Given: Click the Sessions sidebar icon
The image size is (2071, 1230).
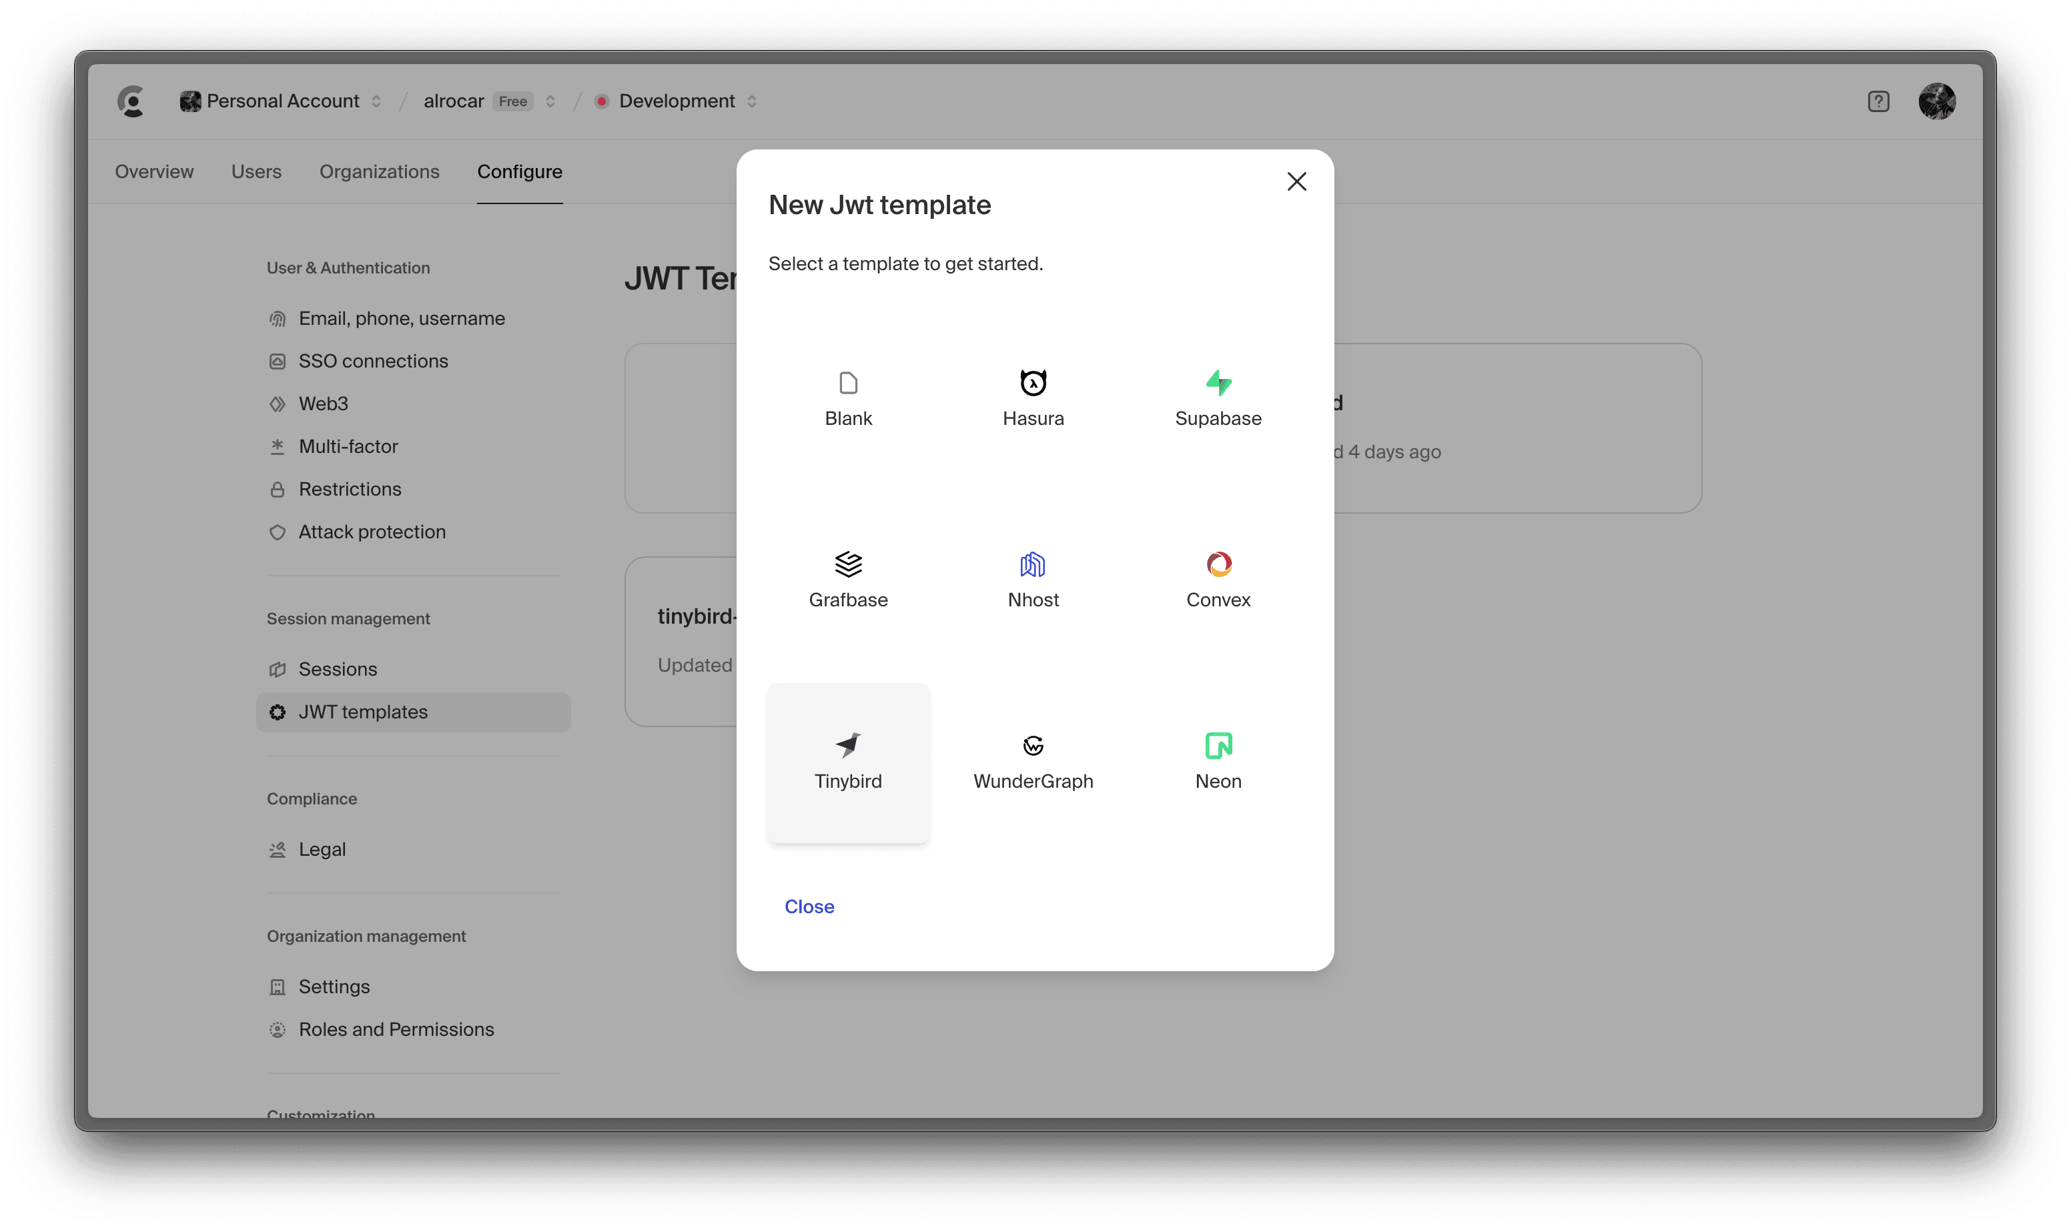Looking at the screenshot, I should [277, 670].
